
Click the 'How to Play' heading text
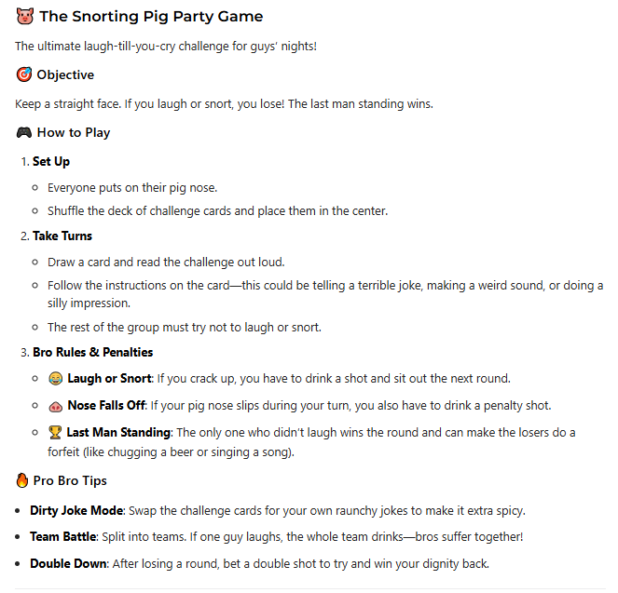click(74, 132)
